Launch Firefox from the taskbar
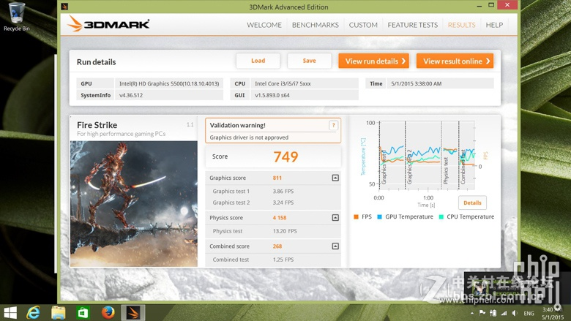 (108, 313)
